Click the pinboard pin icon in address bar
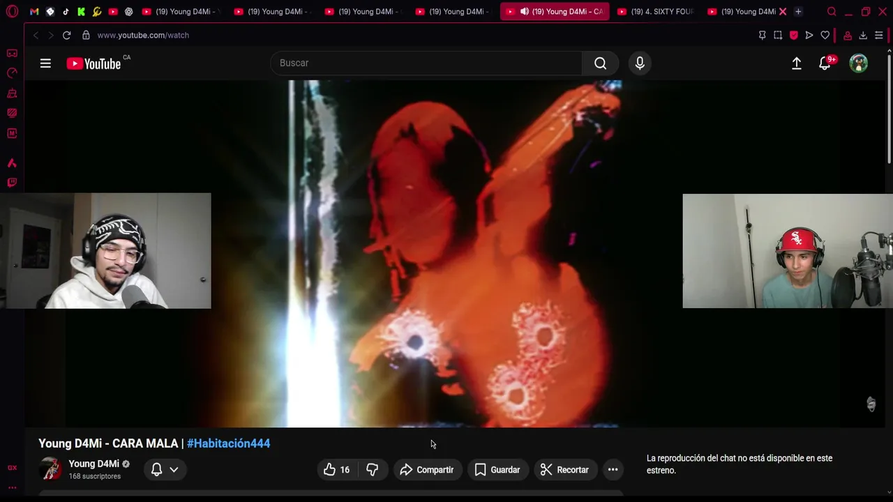 762,35
